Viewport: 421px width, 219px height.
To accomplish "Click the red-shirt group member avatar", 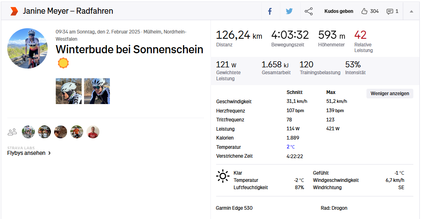I will coord(93,132).
